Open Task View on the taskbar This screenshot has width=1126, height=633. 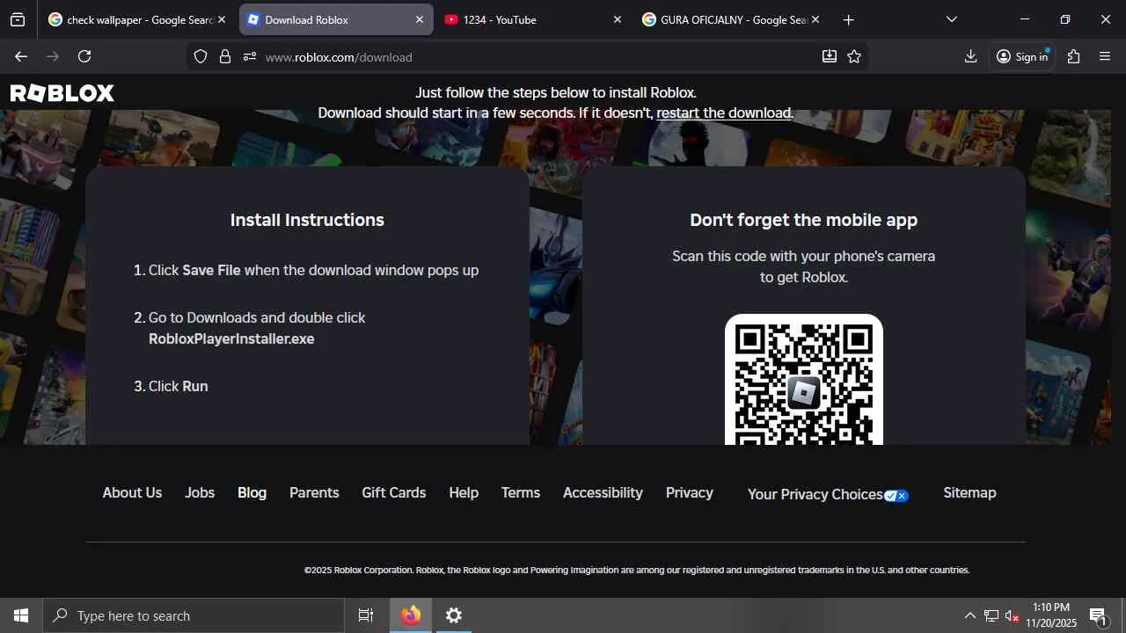tap(366, 615)
